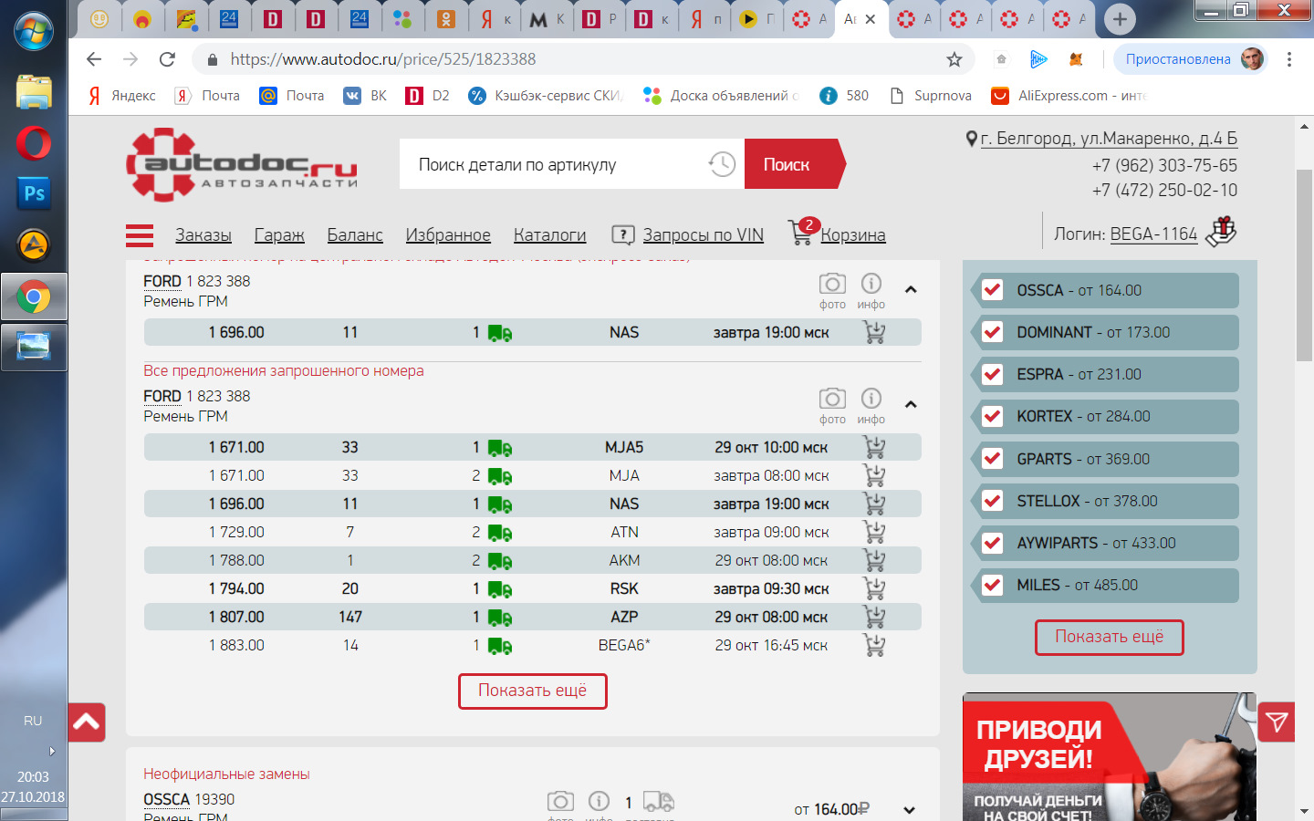Add the 1 794.00 RSK offer to cart

point(874,588)
